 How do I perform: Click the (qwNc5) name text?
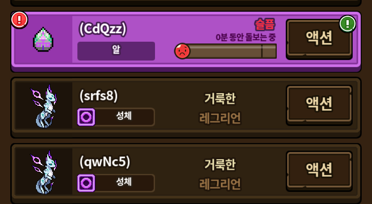click(x=105, y=162)
